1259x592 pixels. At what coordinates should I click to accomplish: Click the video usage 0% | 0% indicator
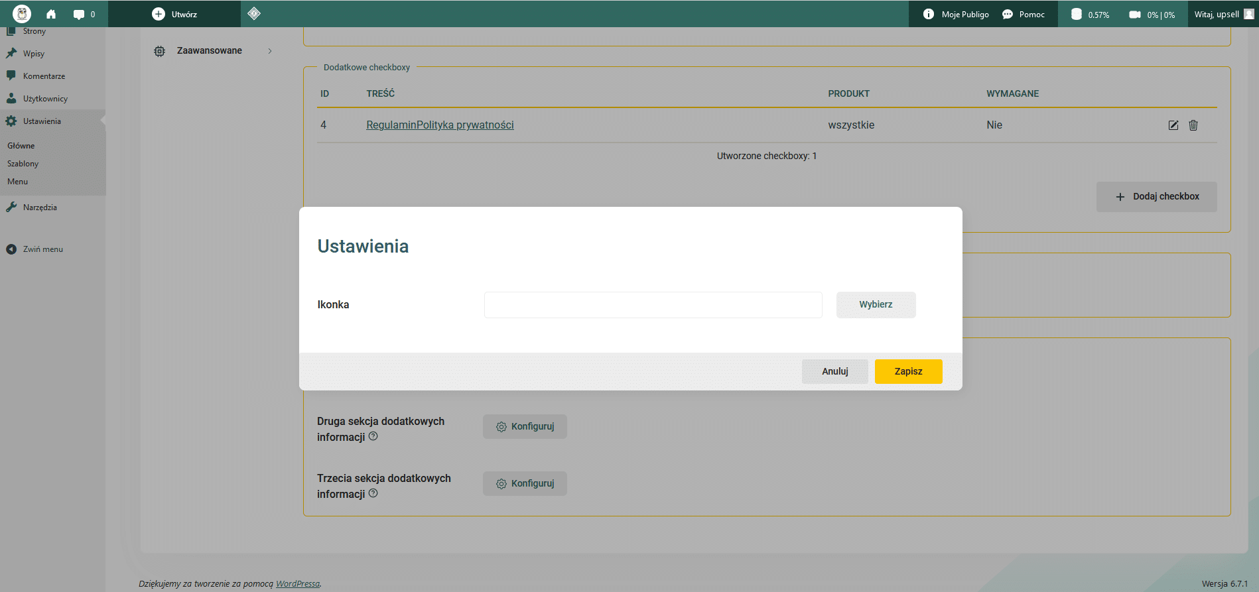(x=1152, y=14)
